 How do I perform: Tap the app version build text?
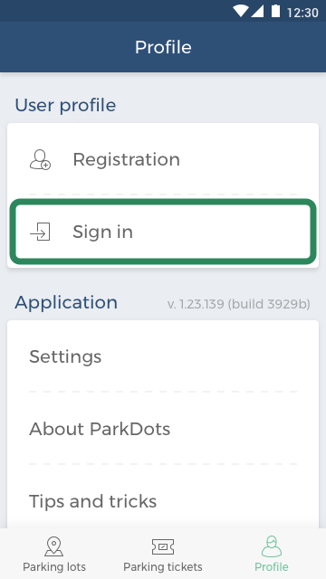click(x=239, y=304)
